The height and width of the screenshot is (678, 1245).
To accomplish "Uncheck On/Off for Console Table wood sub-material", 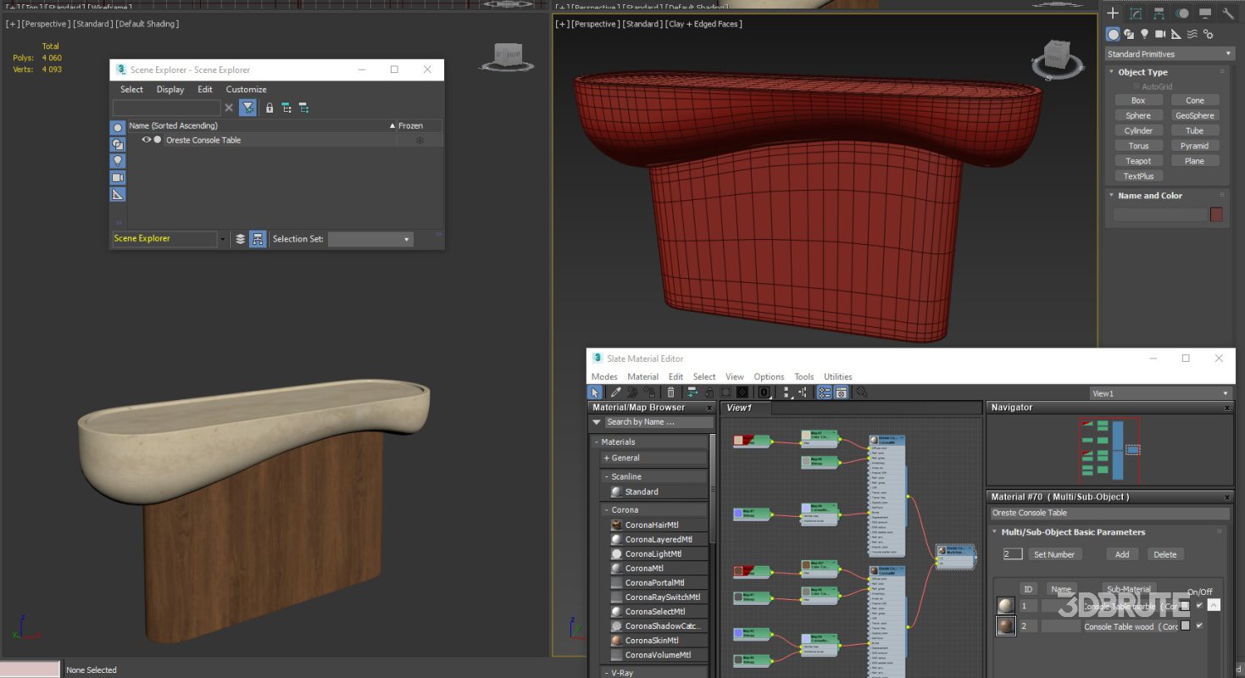I will [1199, 625].
